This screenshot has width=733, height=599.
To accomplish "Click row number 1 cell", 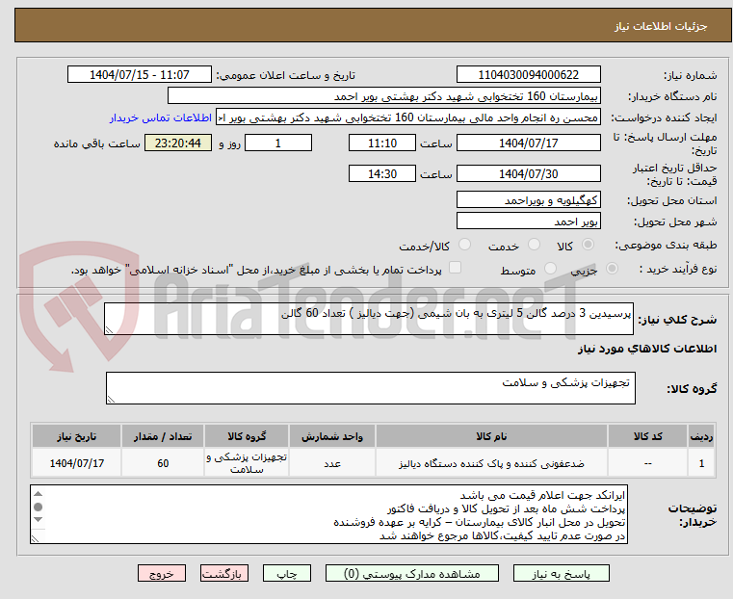I will tap(701, 463).
